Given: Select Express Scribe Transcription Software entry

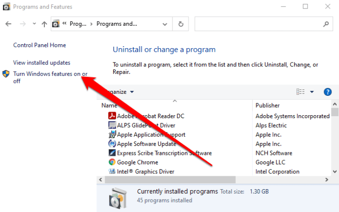Looking at the screenshot, I should pos(164,153).
